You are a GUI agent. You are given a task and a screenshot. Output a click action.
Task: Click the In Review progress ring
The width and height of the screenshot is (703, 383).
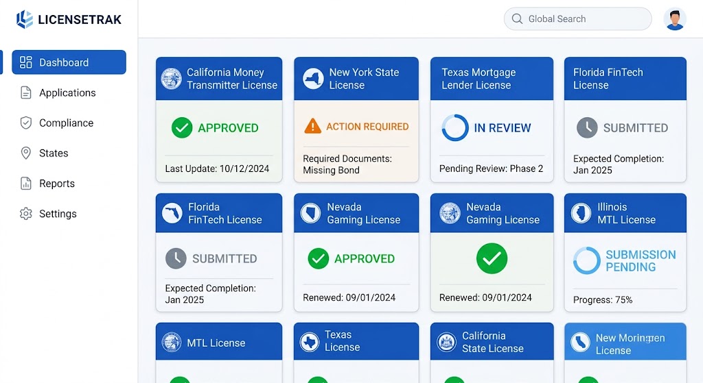(x=455, y=127)
